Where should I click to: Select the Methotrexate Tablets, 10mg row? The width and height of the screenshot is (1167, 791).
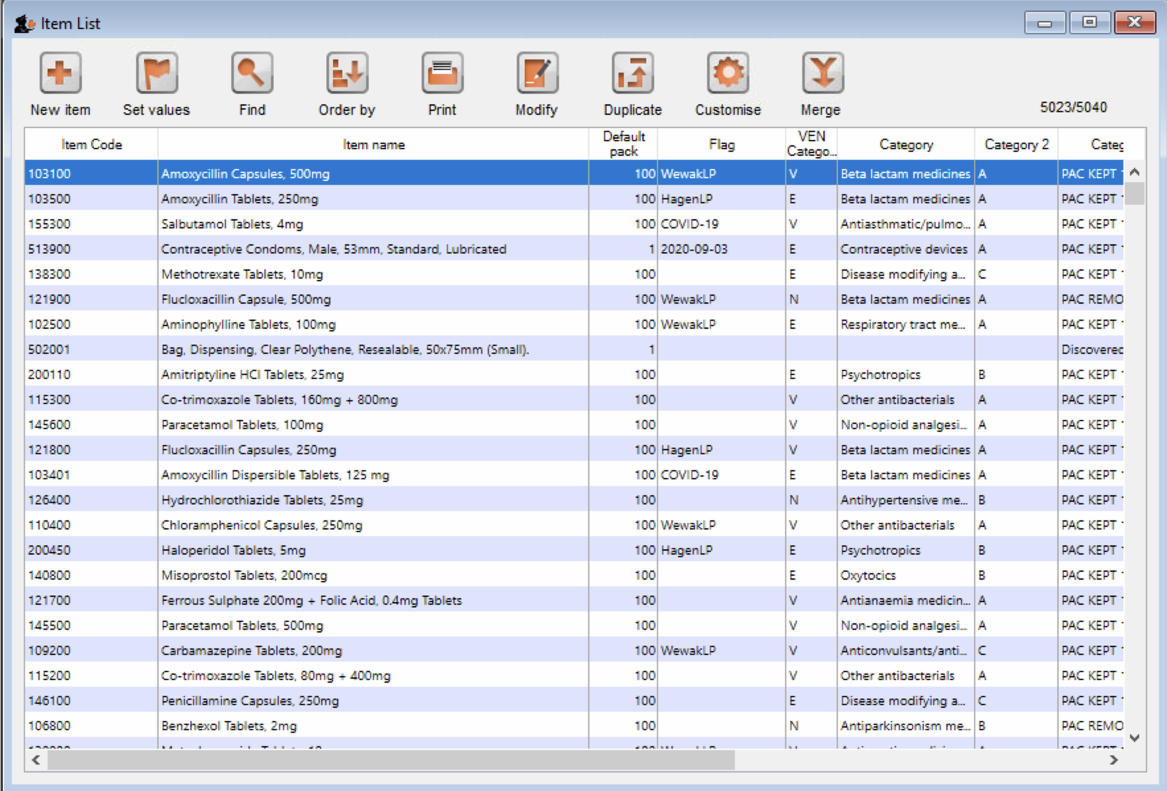coord(242,275)
